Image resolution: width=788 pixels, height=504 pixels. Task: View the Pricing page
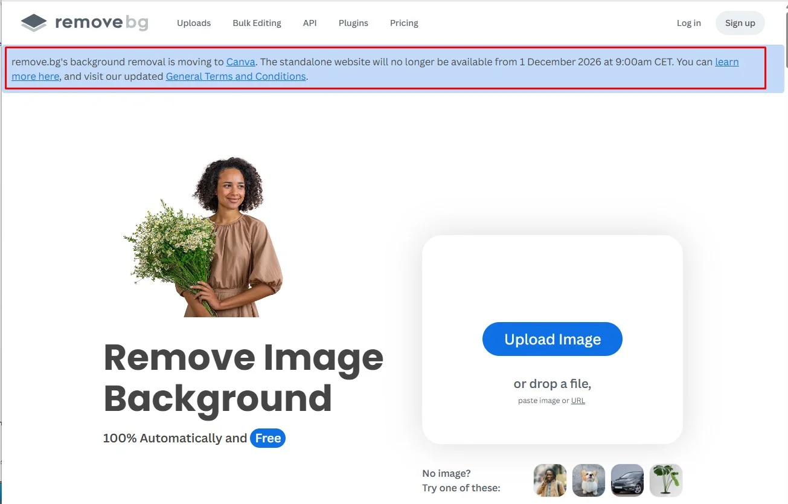404,23
